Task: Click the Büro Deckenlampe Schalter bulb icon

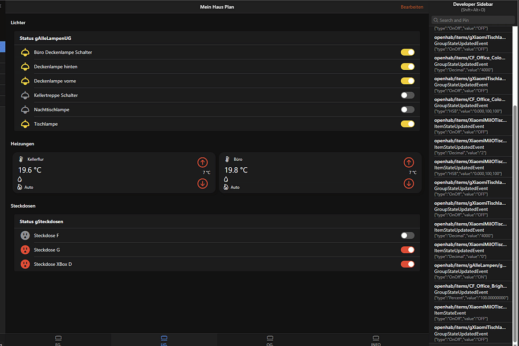Action: coord(24,52)
